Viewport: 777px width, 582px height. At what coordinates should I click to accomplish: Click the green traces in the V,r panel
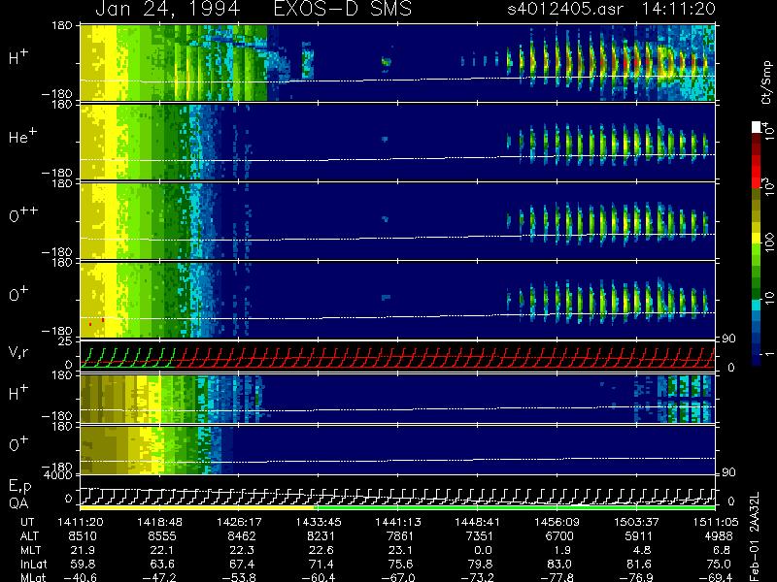click(x=128, y=357)
